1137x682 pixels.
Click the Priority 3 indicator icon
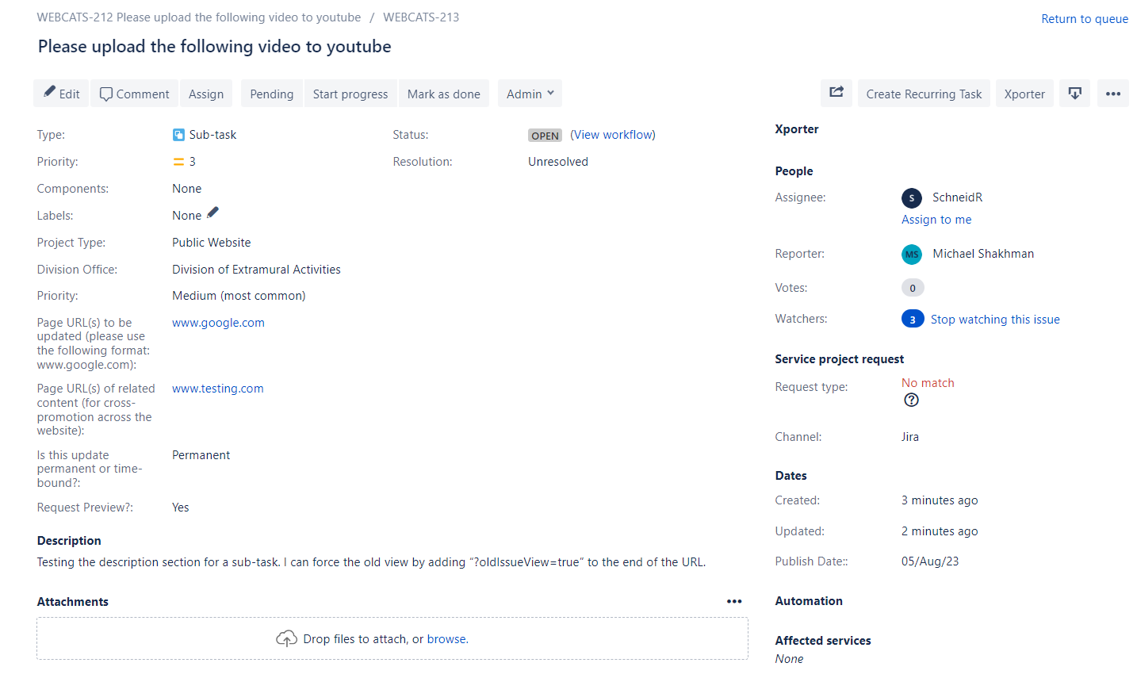[x=178, y=161]
